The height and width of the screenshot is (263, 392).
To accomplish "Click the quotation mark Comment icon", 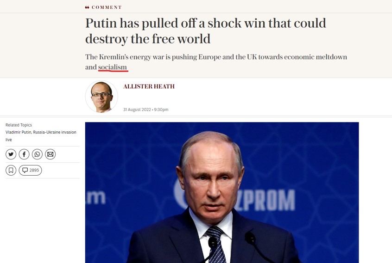I will coord(87,7).
